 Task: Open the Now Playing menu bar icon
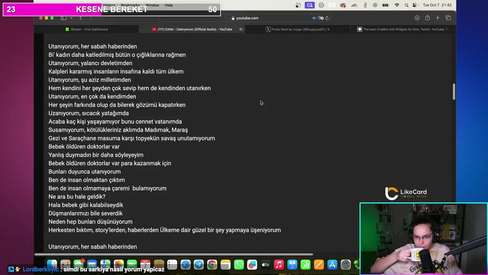[375, 5]
